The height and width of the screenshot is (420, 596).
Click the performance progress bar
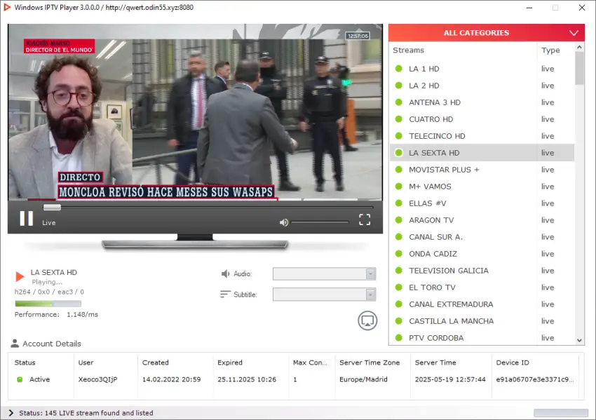(48, 304)
